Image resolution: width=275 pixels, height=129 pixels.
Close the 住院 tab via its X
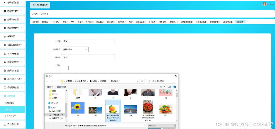pos(133,22)
